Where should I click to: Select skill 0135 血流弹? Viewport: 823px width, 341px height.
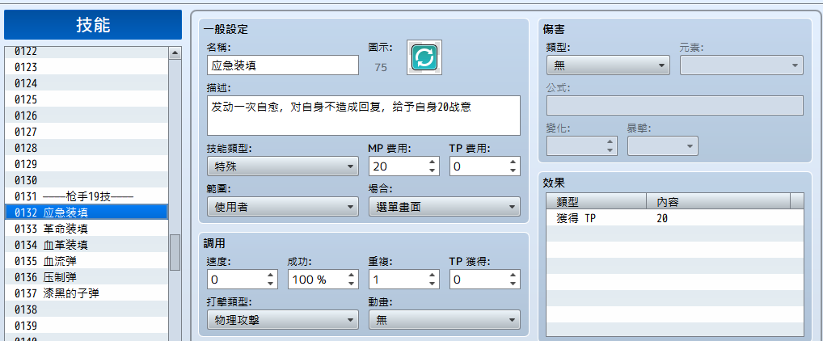click(86, 261)
